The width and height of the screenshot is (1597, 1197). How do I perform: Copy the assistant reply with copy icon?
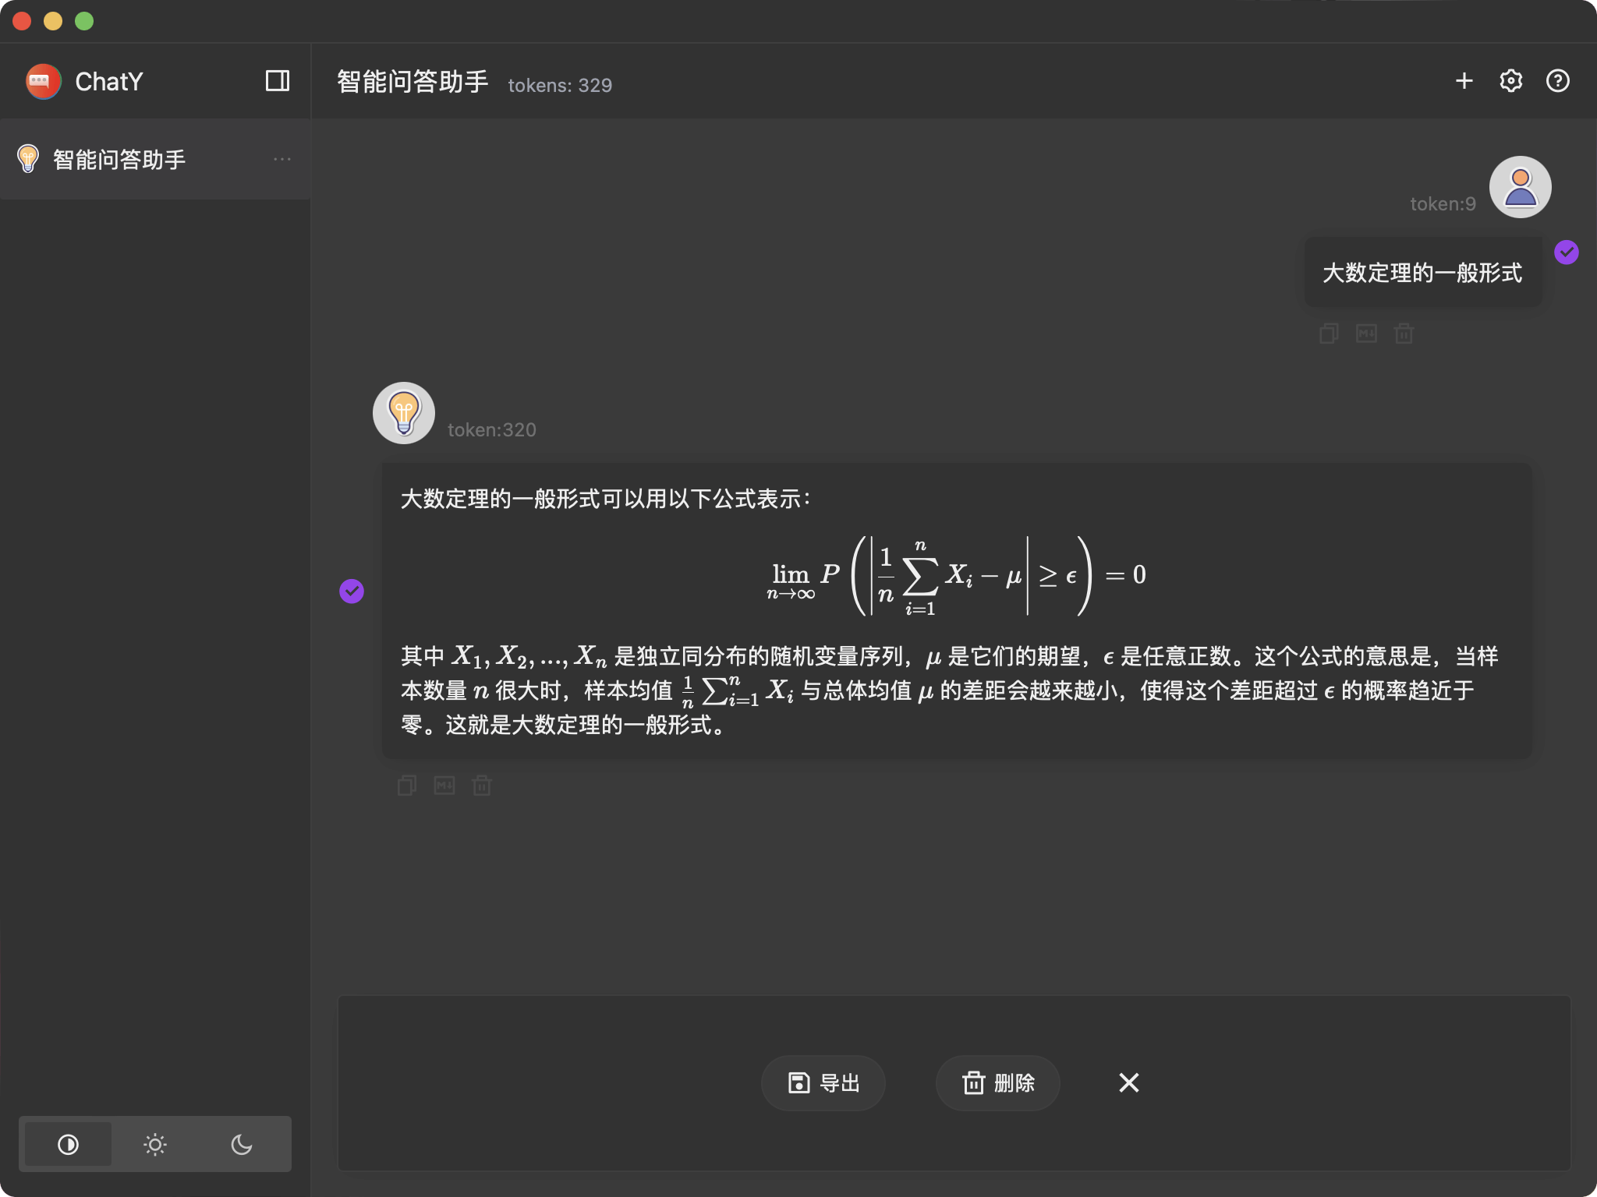pyautogui.click(x=407, y=786)
